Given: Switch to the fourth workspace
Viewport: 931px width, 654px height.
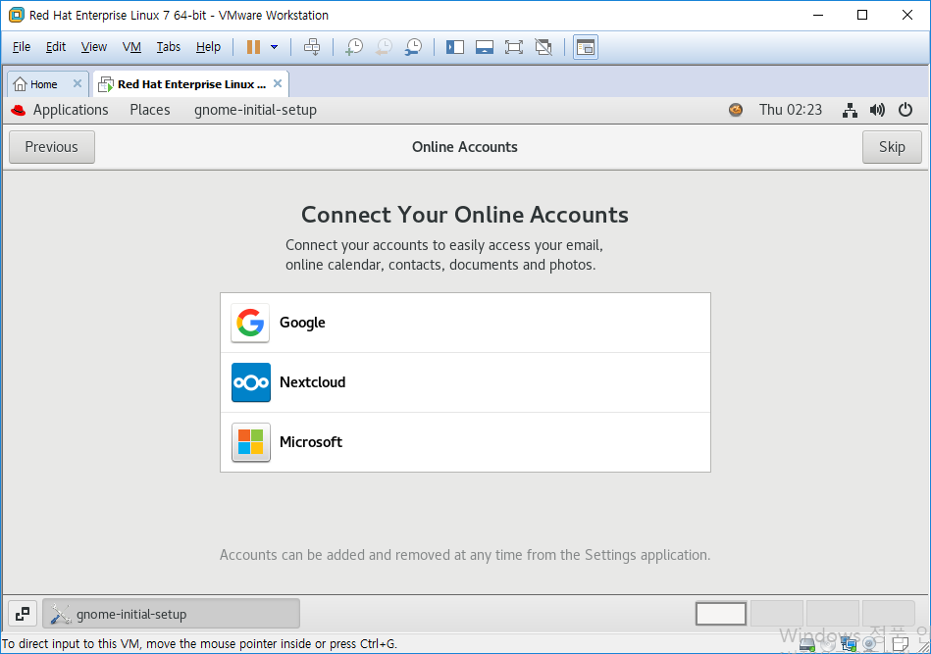Looking at the screenshot, I should (x=888, y=614).
